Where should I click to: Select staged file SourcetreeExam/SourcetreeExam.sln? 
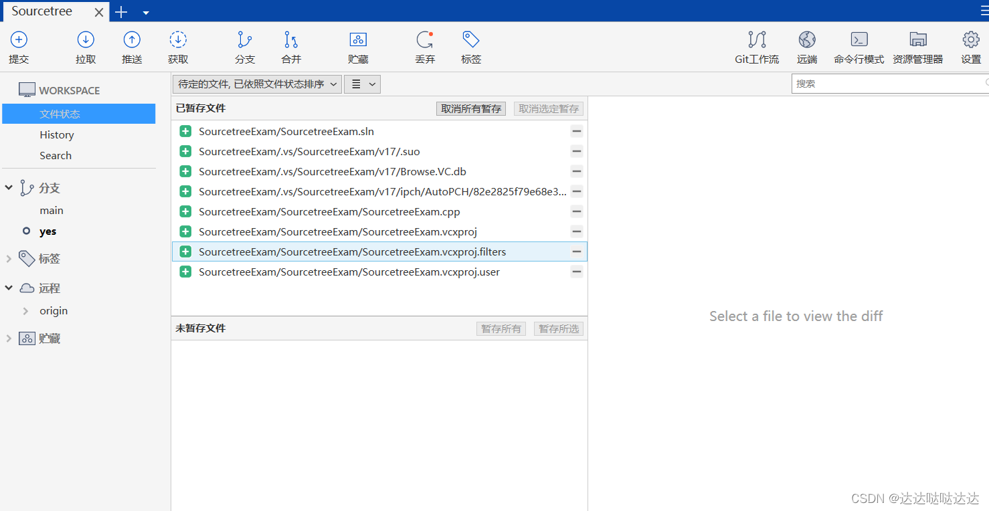379,131
